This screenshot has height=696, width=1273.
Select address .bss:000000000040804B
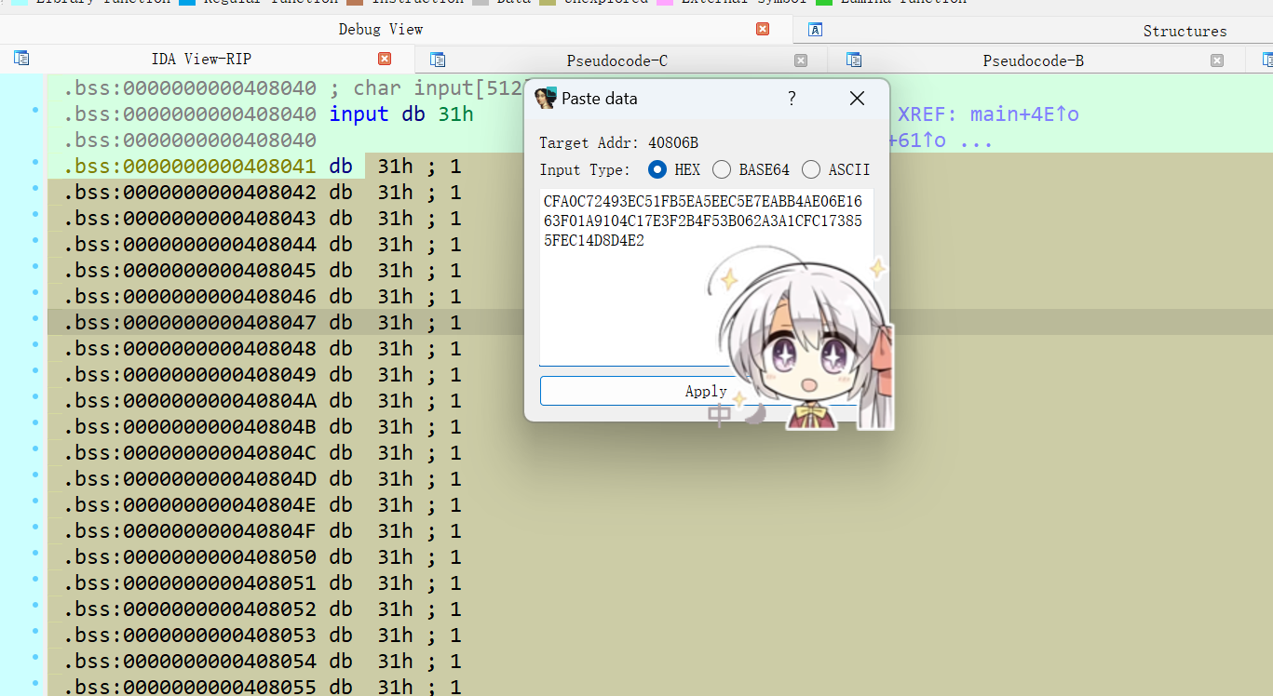pos(190,426)
